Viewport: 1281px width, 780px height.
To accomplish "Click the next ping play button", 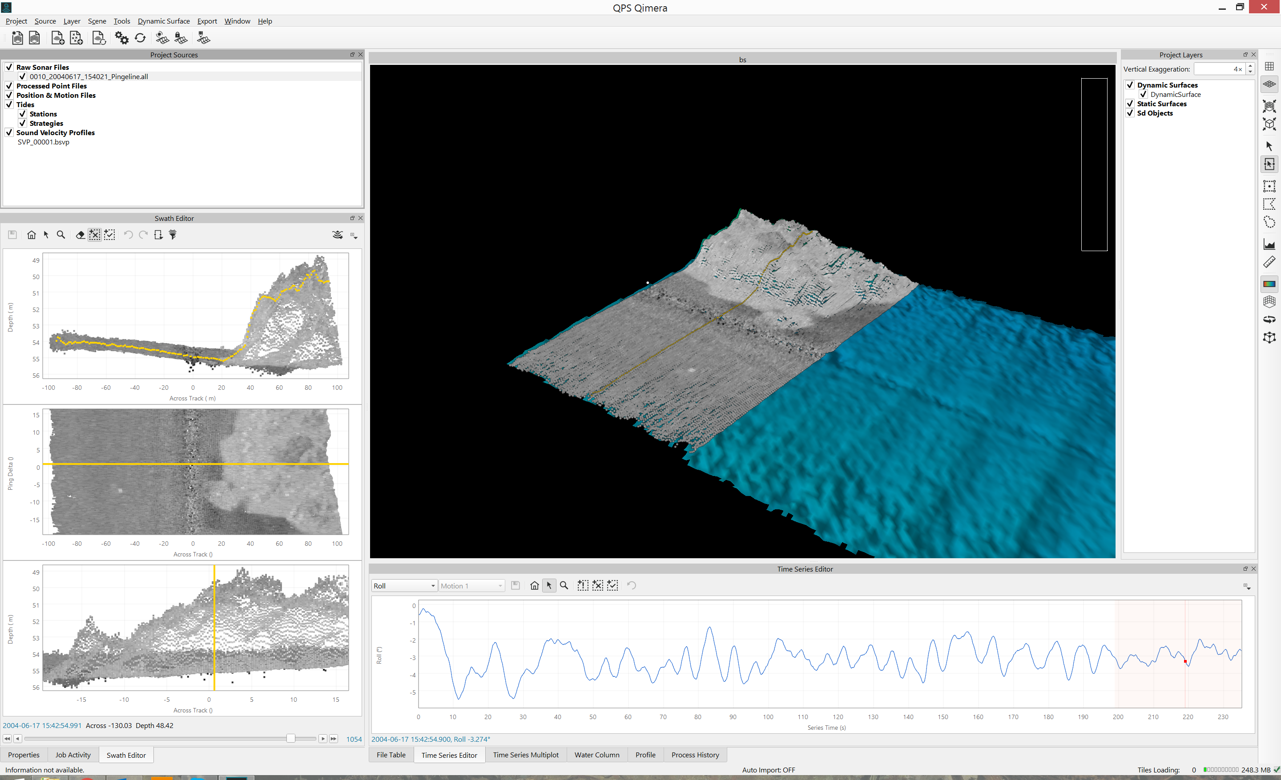I will coord(323,739).
